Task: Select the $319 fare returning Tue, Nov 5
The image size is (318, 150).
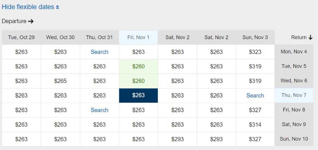Action: coord(255,66)
